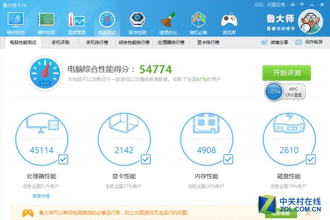
Task: Click the graphics card performance circle 2142
Action: pyautogui.click(x=124, y=139)
